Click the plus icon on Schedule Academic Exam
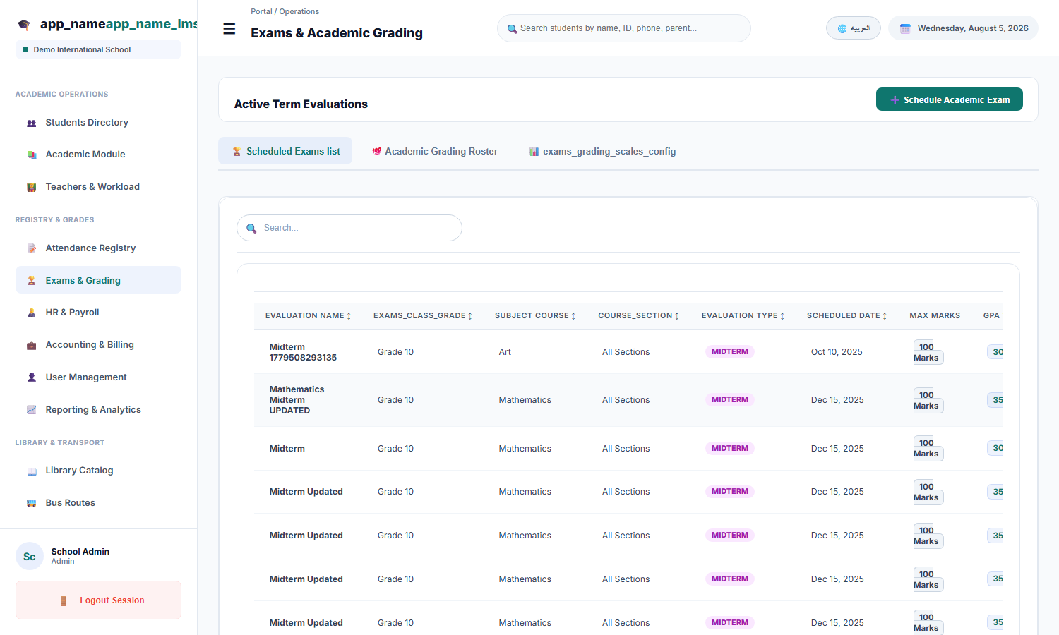 pyautogui.click(x=895, y=100)
